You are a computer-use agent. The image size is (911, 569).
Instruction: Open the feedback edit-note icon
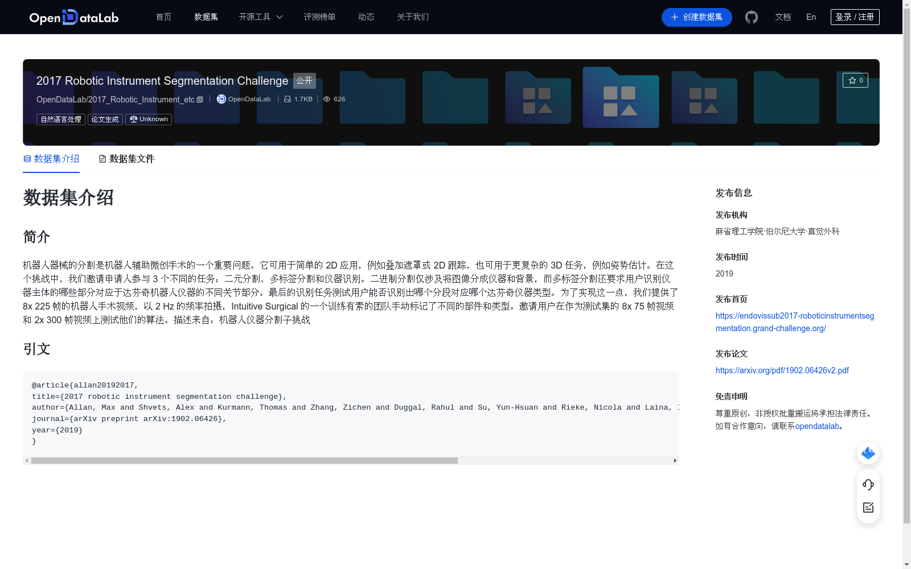pyautogui.click(x=868, y=508)
